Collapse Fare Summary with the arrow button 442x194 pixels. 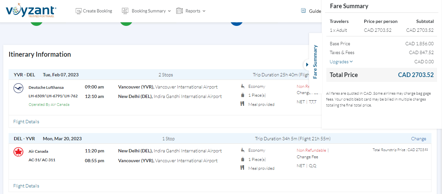[x=307, y=65]
